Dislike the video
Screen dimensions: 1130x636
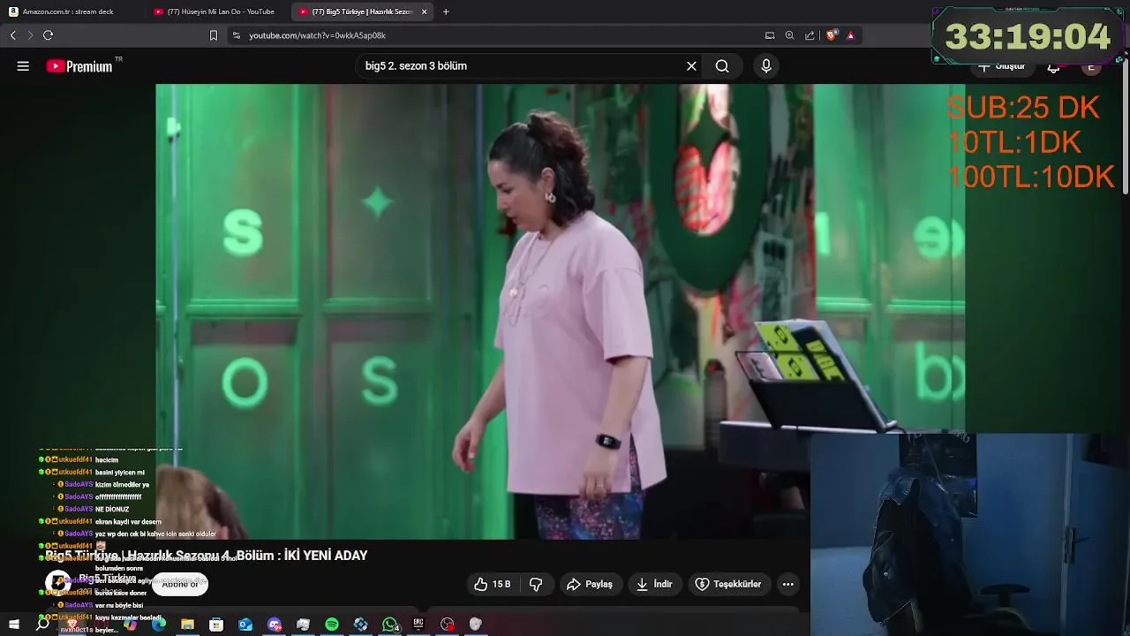point(536,584)
